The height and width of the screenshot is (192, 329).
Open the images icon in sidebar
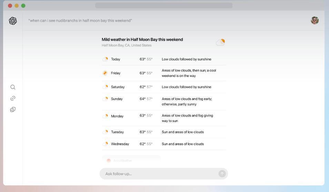13,110
